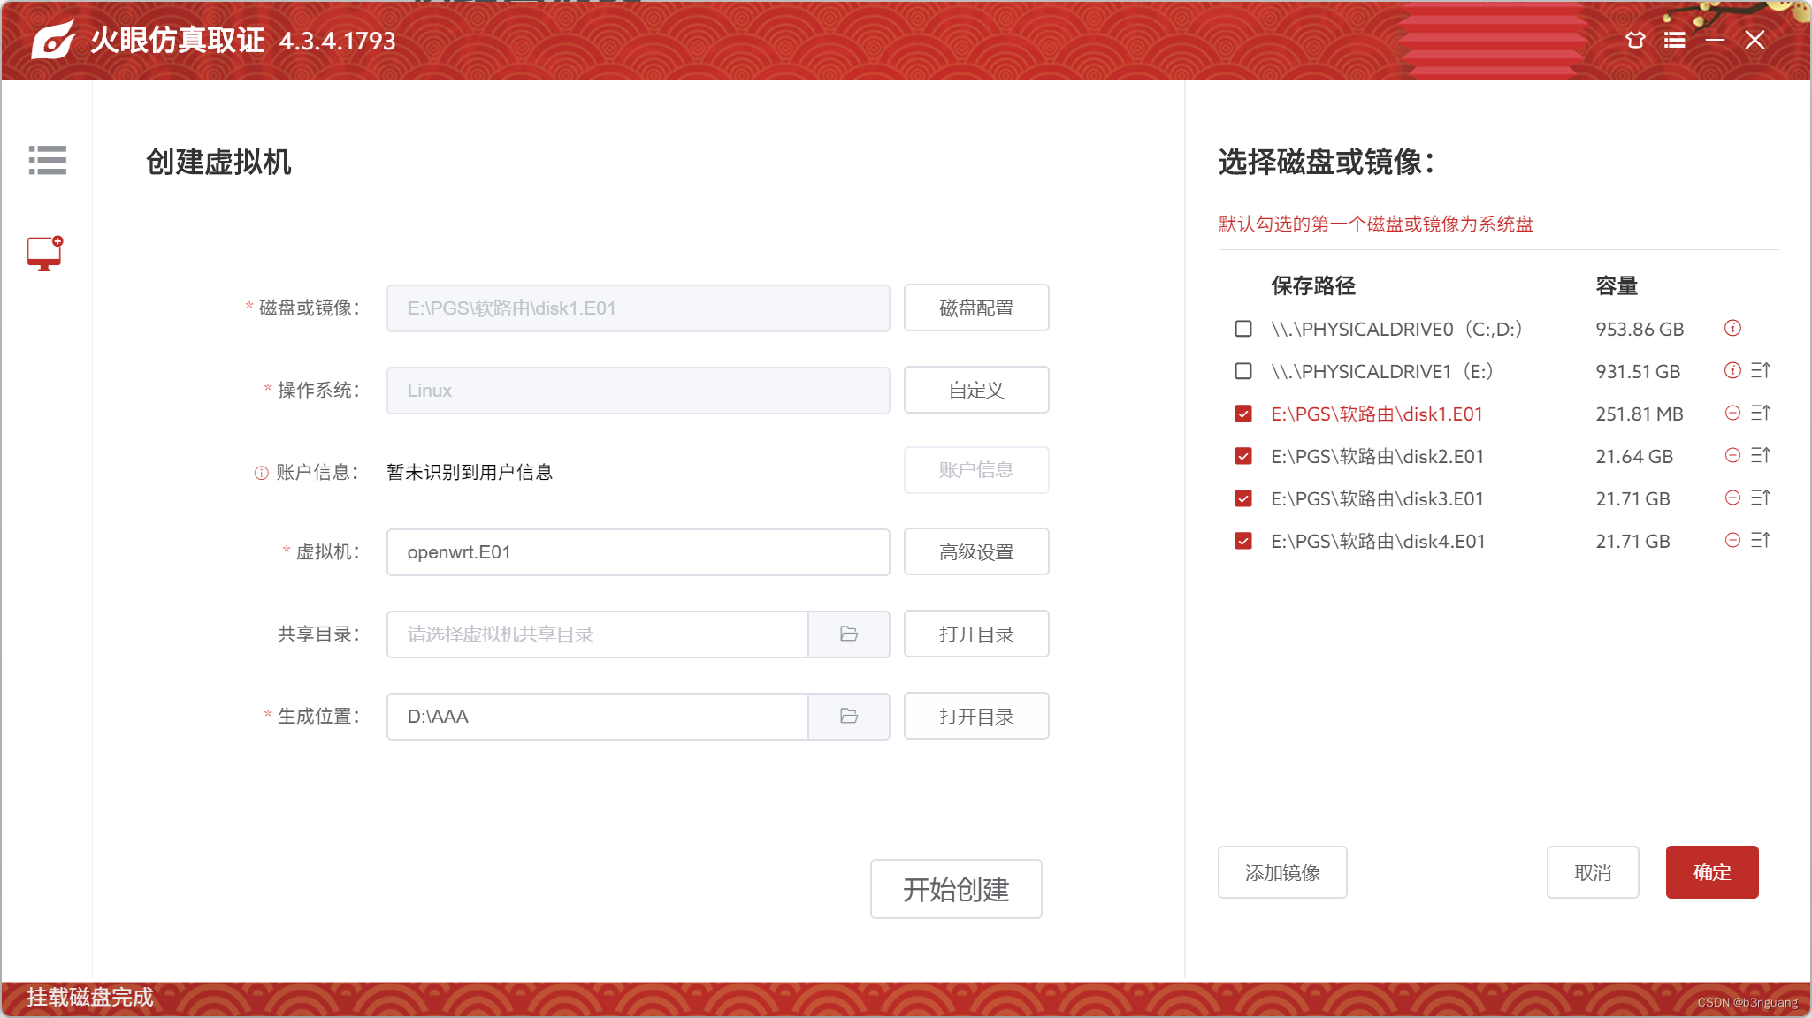The width and height of the screenshot is (1812, 1018).
Task: Browse folder for 生成位置 field
Action: pos(848,717)
